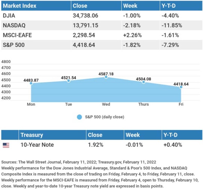The image size is (203, 189).
Task: Select the MSCI-EAFE row label
Action: [17, 35]
